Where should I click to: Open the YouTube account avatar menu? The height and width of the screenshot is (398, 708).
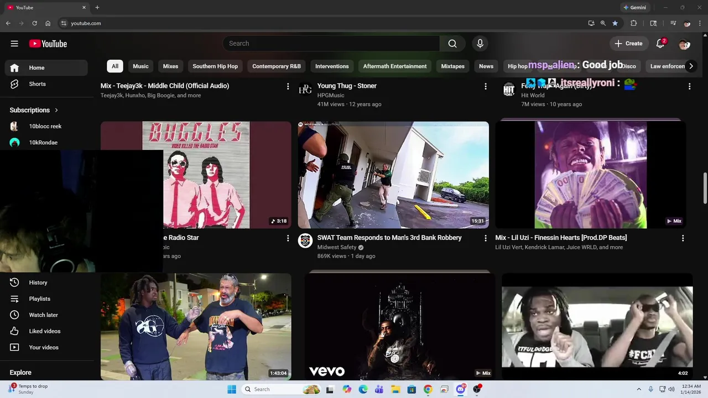coord(684,44)
